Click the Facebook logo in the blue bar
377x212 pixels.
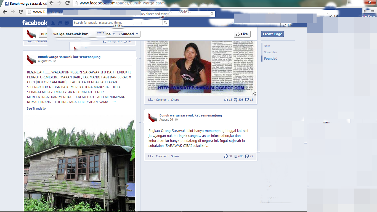click(35, 23)
